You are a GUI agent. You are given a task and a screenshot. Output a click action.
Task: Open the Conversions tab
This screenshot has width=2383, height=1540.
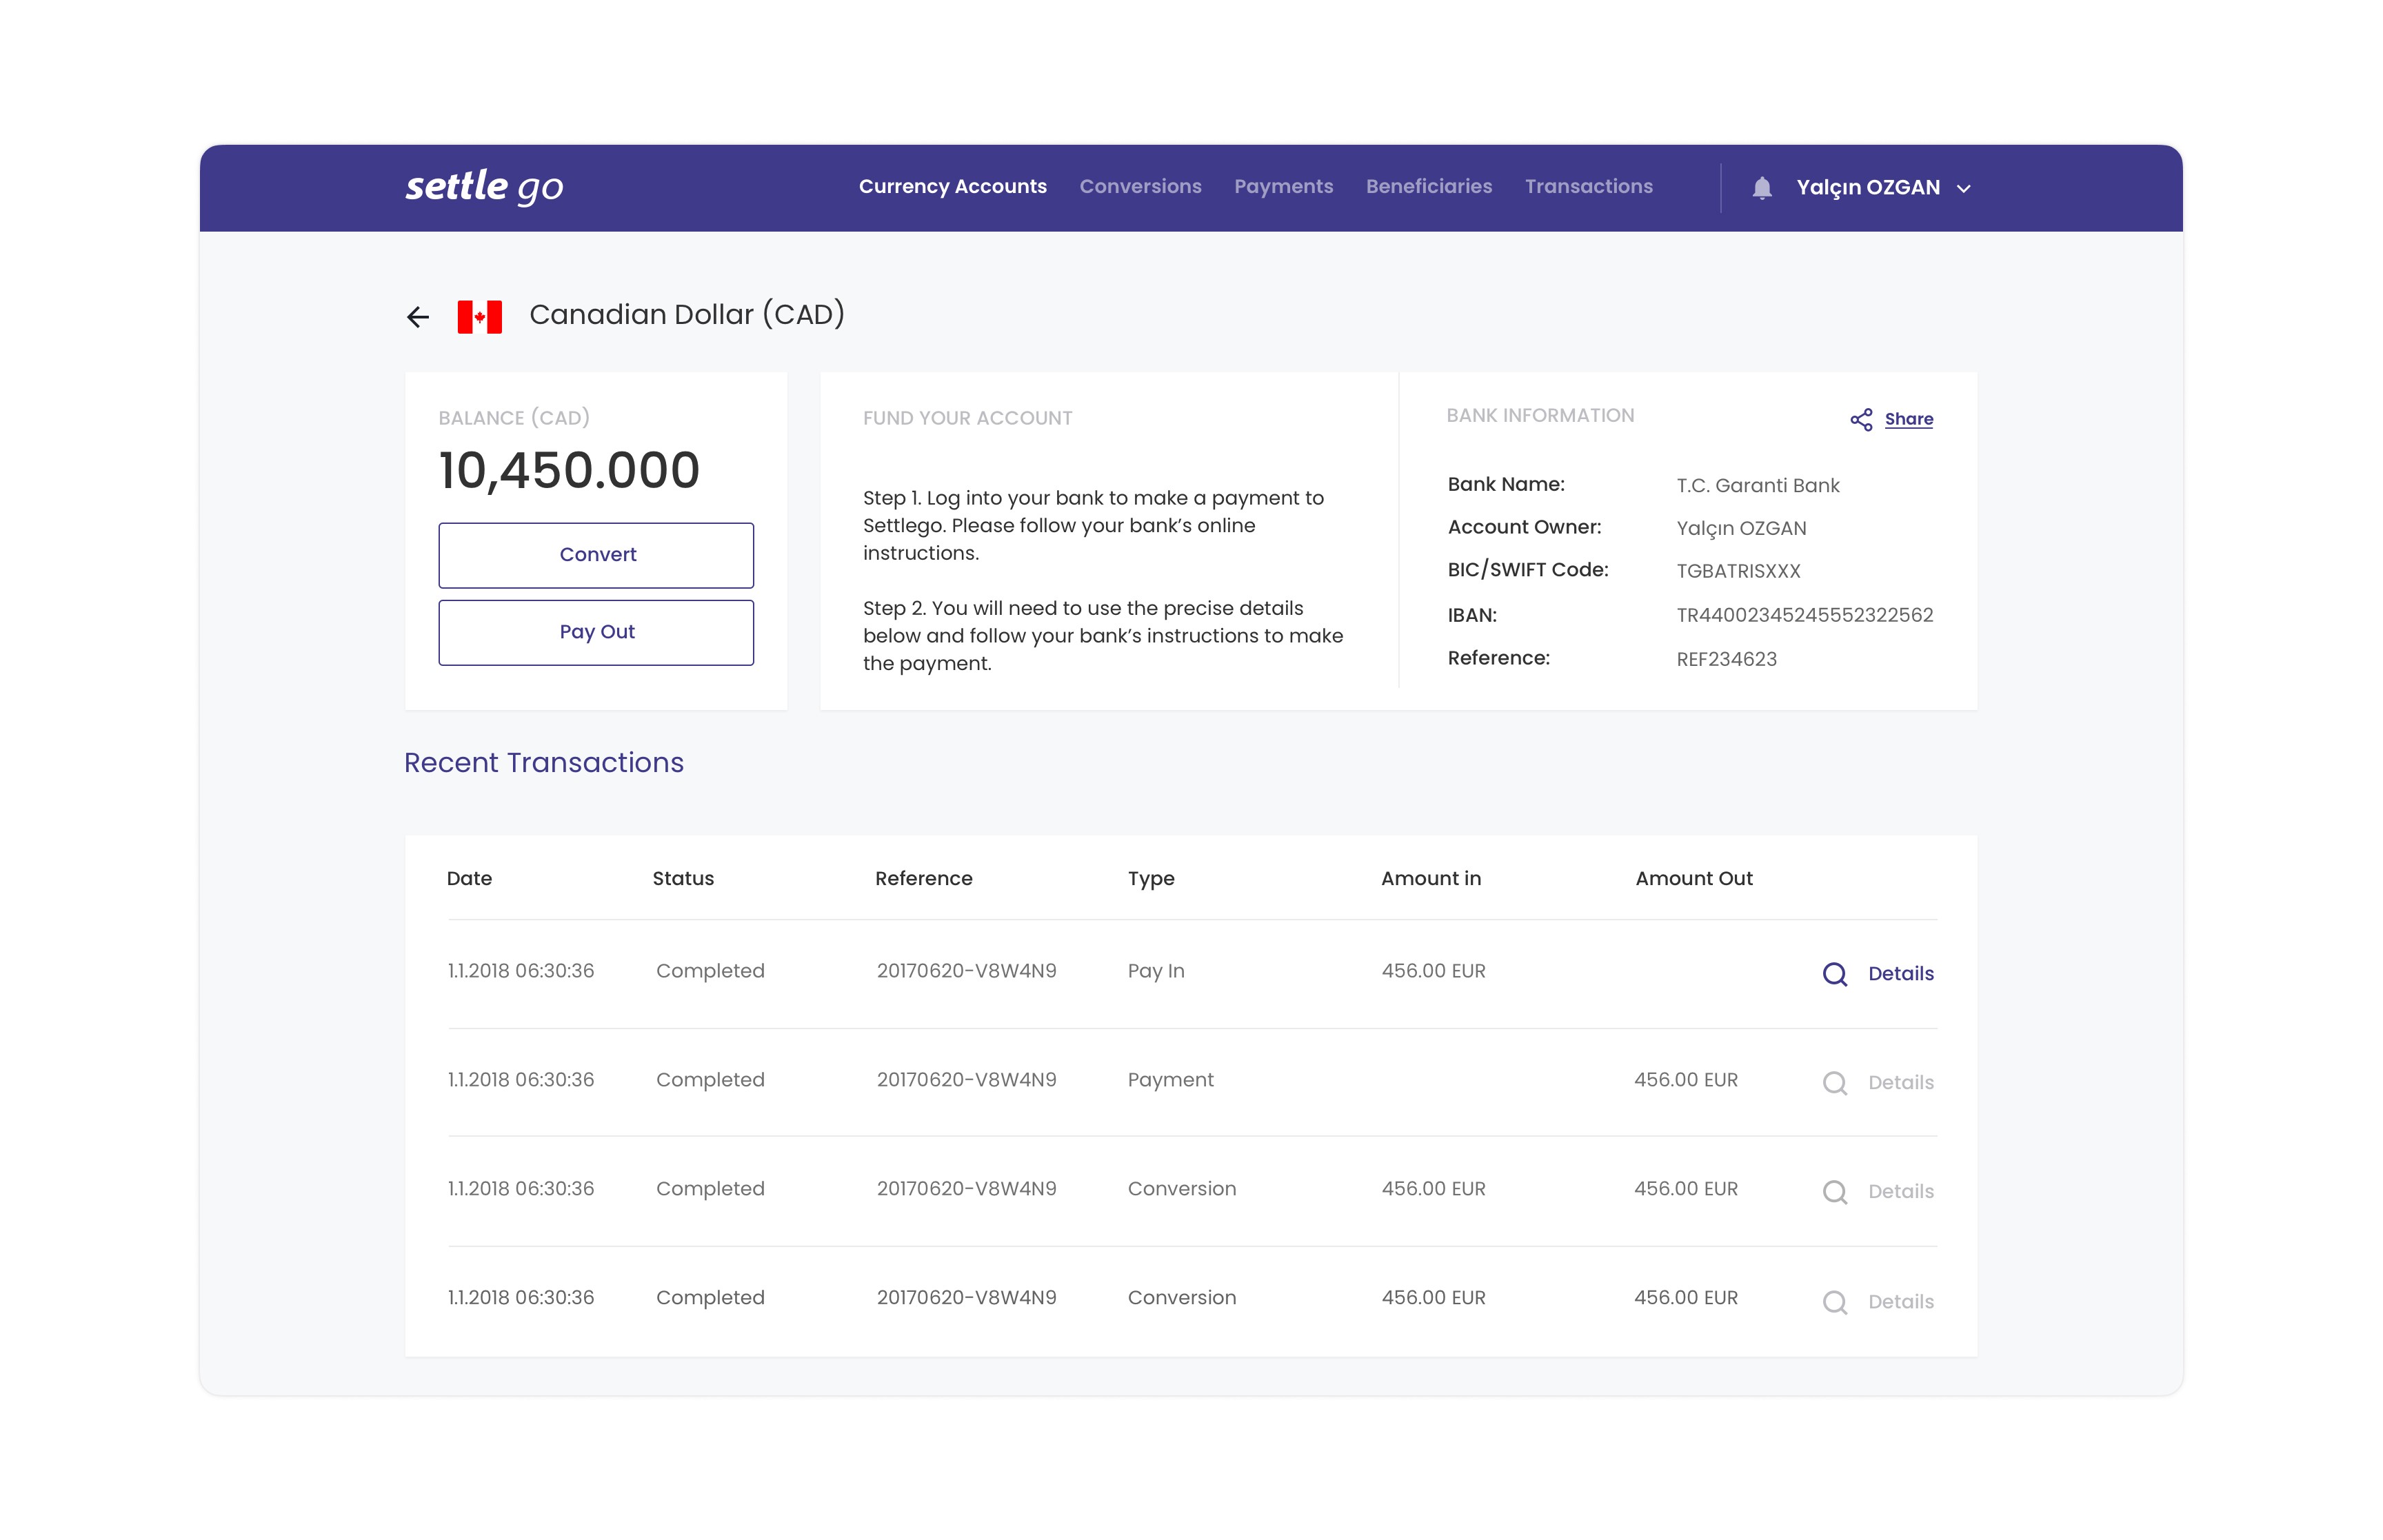[x=1140, y=187]
